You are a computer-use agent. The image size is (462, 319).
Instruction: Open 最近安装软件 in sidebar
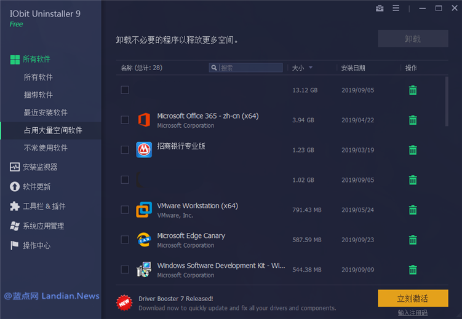tap(46, 112)
